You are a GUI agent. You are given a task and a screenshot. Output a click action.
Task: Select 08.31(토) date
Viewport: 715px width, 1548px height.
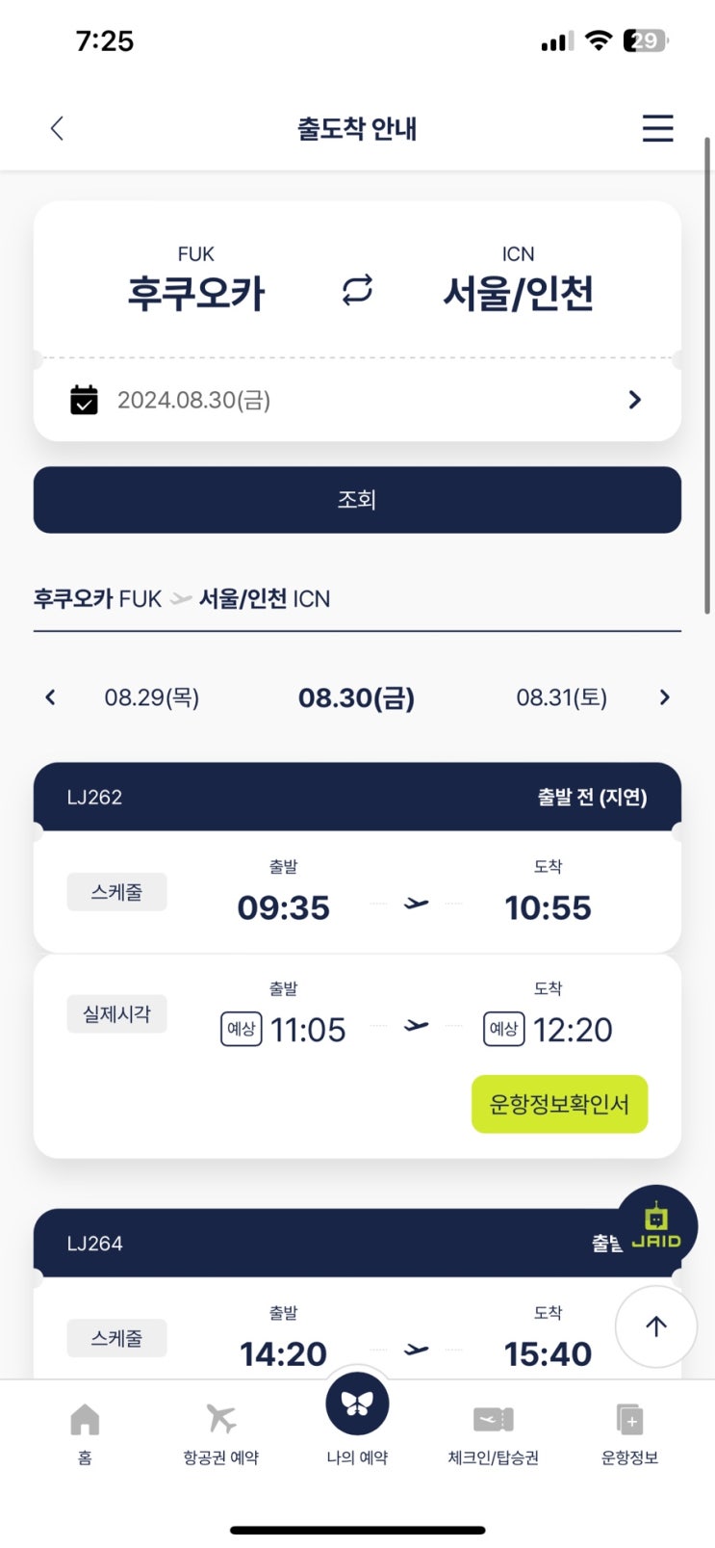[x=562, y=697]
